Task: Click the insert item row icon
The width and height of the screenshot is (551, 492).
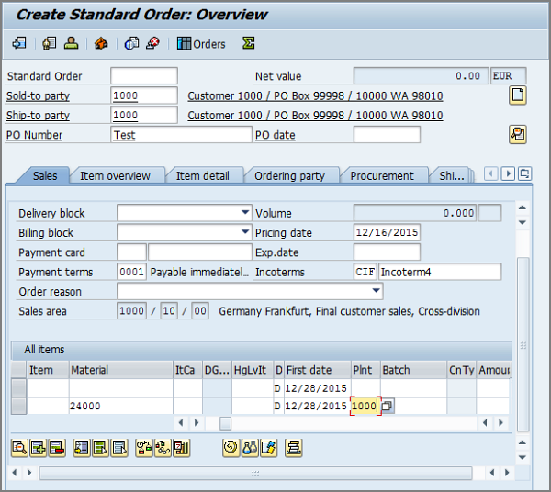Action: point(38,448)
